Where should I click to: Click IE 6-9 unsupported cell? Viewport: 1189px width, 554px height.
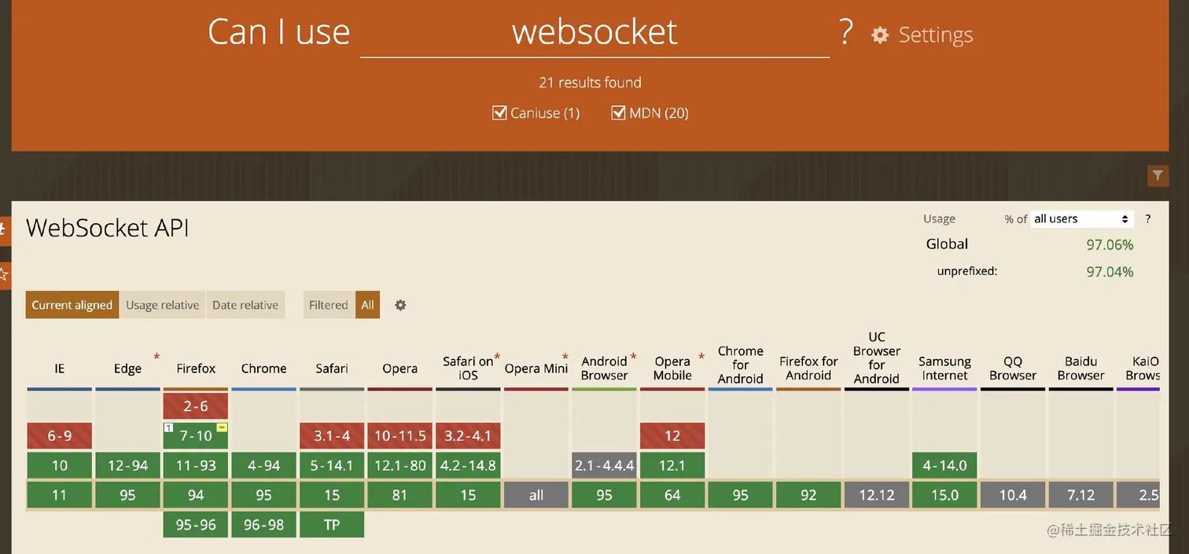(x=60, y=436)
